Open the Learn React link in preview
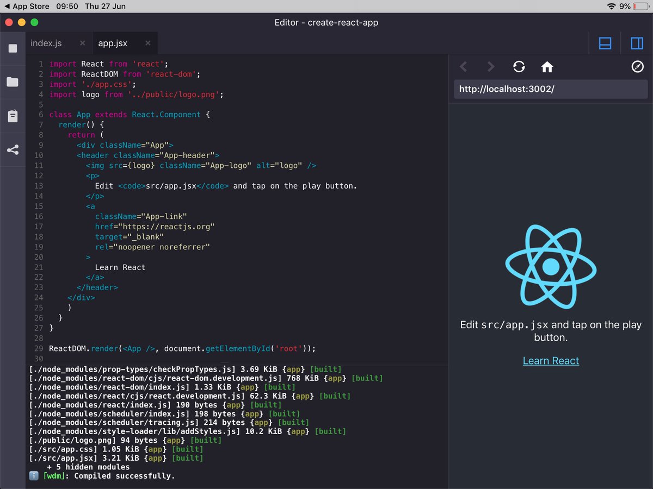The width and height of the screenshot is (653, 489). coord(551,361)
